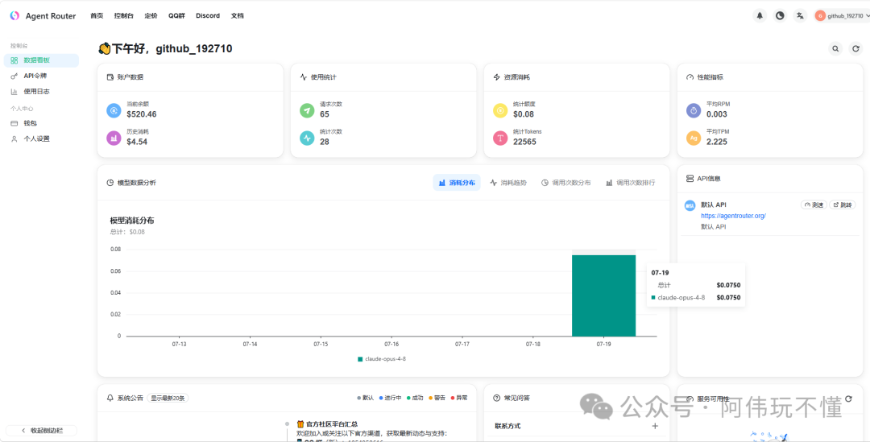This screenshot has height=442, width=870.
Task: Open the language translation icon
Action: tap(800, 15)
